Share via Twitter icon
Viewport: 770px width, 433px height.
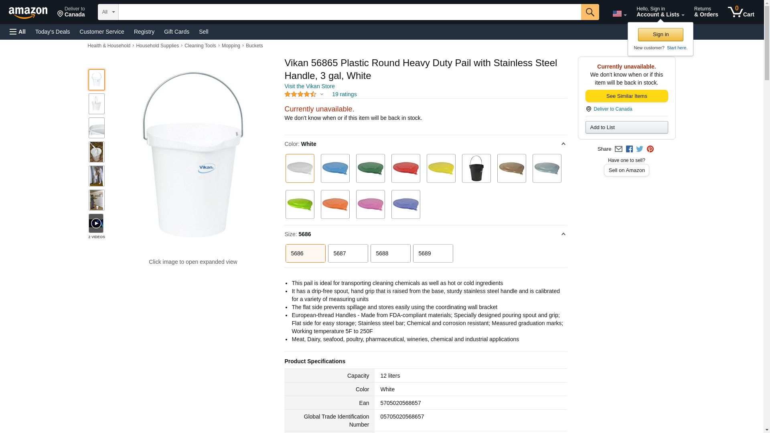point(640,149)
